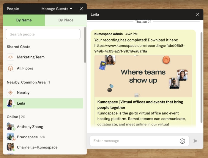208x158 pixels.
Task: Select the Nearby target icon
Action: click(x=10, y=92)
